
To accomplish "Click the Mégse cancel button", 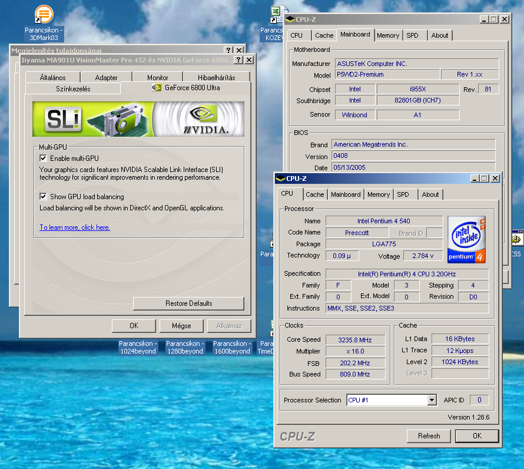I will point(181,326).
